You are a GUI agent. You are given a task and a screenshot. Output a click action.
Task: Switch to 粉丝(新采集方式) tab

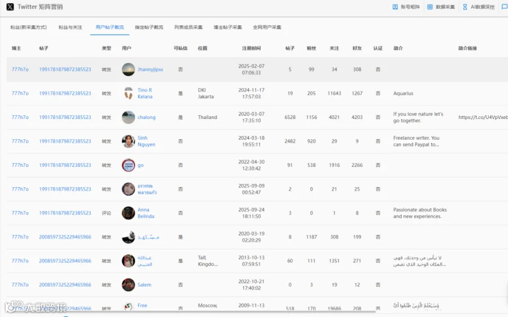tap(29, 27)
